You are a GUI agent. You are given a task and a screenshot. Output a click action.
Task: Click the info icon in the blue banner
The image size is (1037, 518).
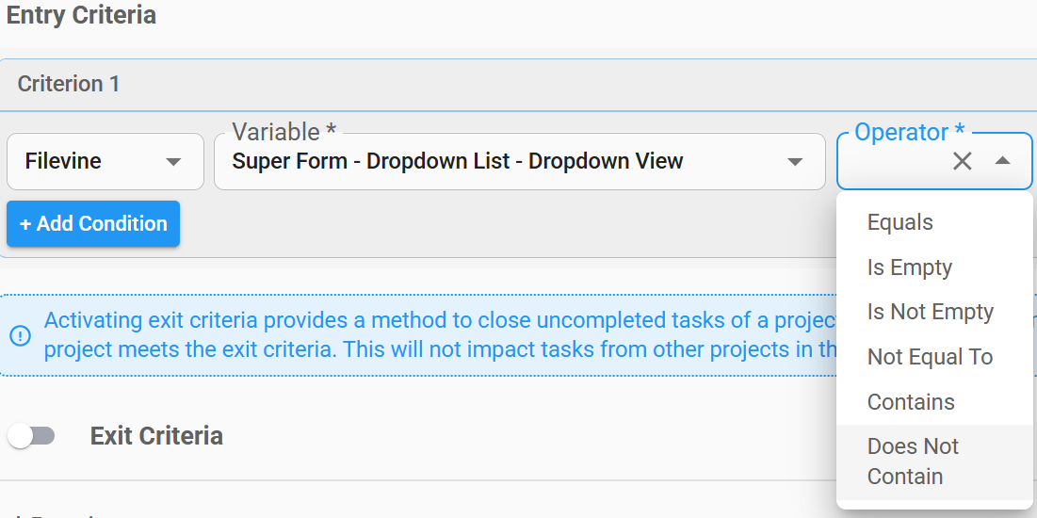pyautogui.click(x=20, y=335)
